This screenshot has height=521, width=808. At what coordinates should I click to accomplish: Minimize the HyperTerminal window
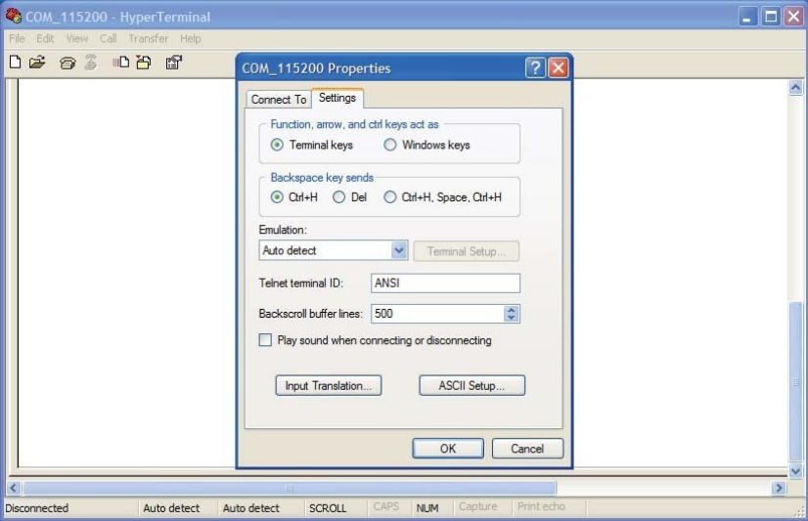[747, 17]
